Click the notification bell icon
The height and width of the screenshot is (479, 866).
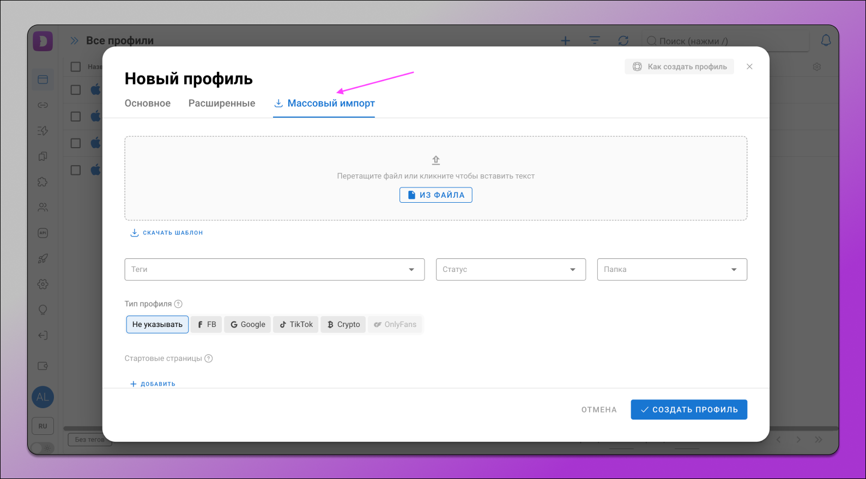tap(826, 41)
